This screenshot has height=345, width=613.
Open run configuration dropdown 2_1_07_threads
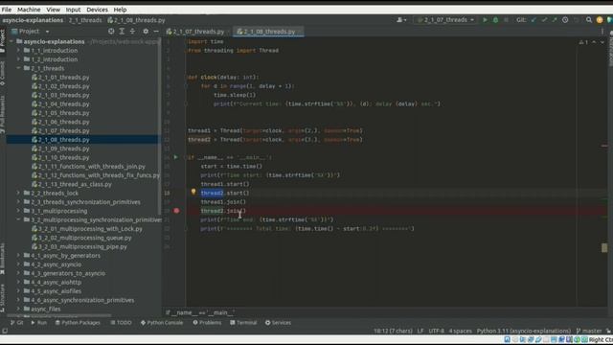[445, 20]
